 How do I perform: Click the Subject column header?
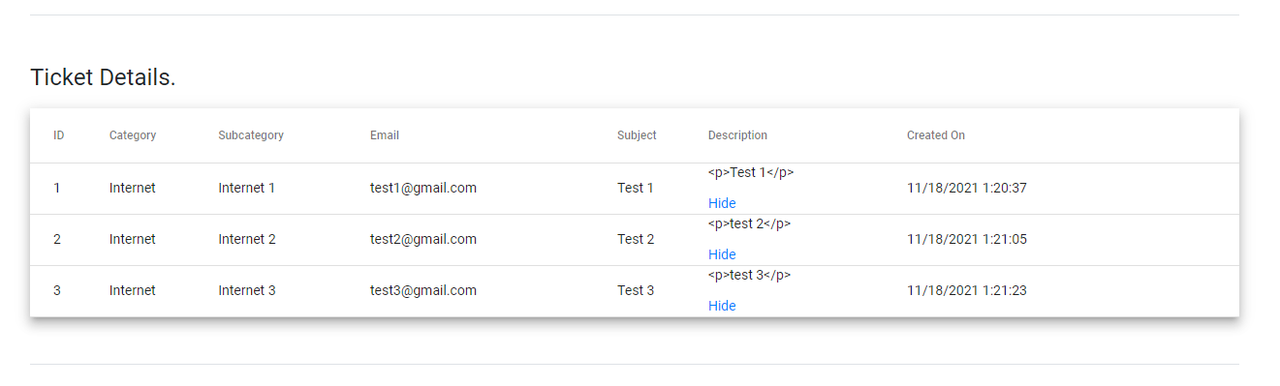(637, 135)
